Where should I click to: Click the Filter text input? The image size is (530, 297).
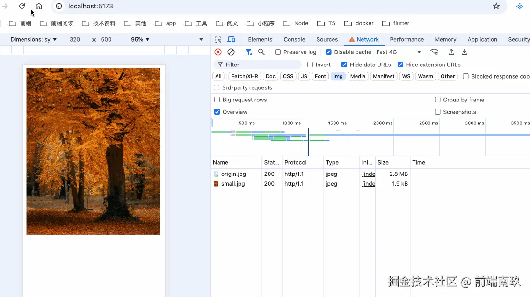[257, 65]
